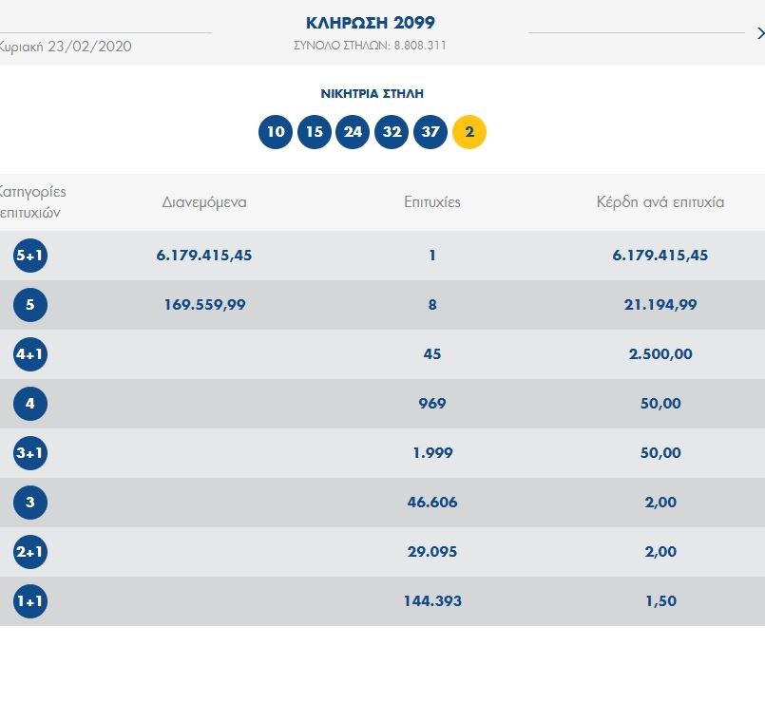Click the 1+1 category badge
The width and height of the screenshot is (765, 703).
(30, 601)
